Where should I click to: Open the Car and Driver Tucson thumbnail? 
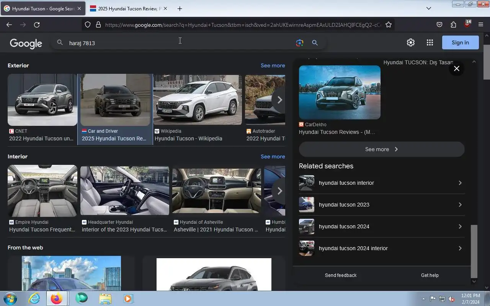(115, 100)
